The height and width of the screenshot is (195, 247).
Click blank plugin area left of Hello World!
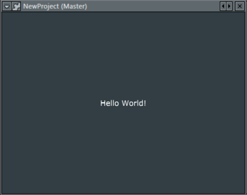pos(49,103)
